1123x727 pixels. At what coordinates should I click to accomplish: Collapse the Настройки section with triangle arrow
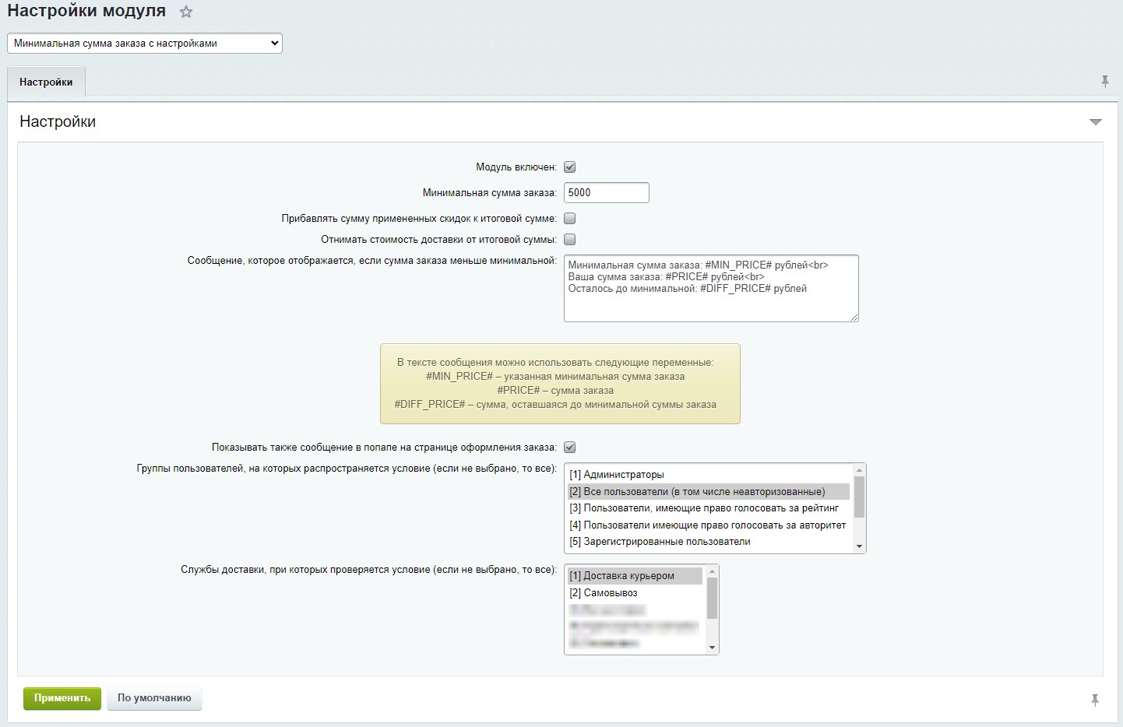[1095, 122]
